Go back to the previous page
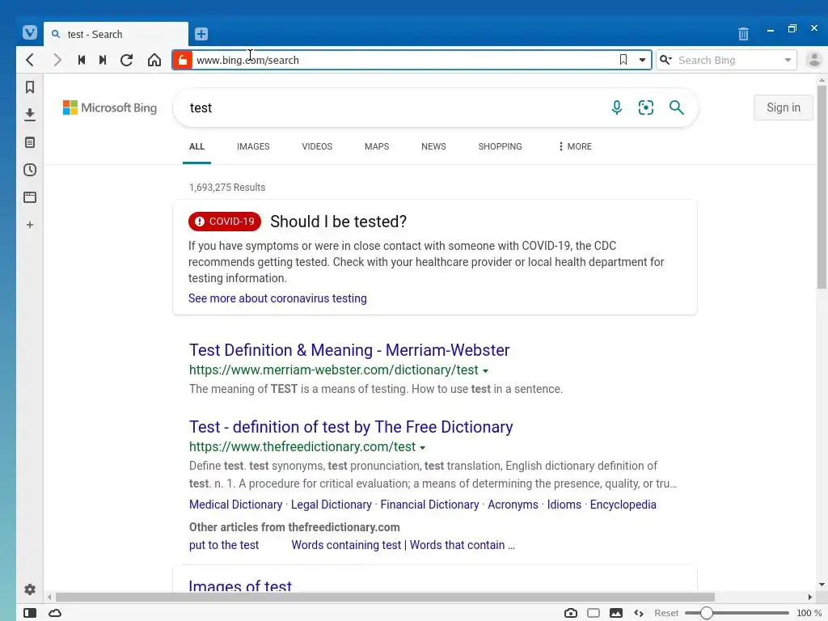The width and height of the screenshot is (828, 621). click(x=30, y=60)
